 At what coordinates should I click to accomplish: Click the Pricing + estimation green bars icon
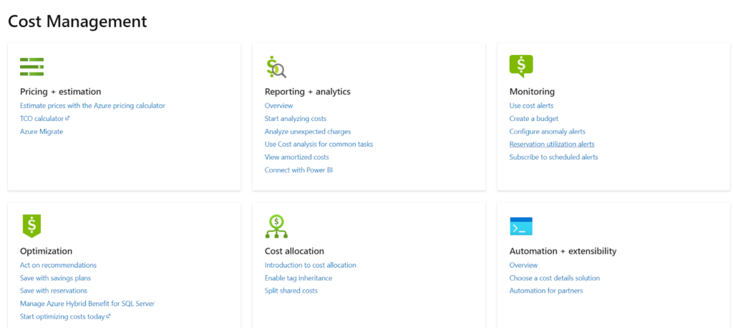pos(31,67)
